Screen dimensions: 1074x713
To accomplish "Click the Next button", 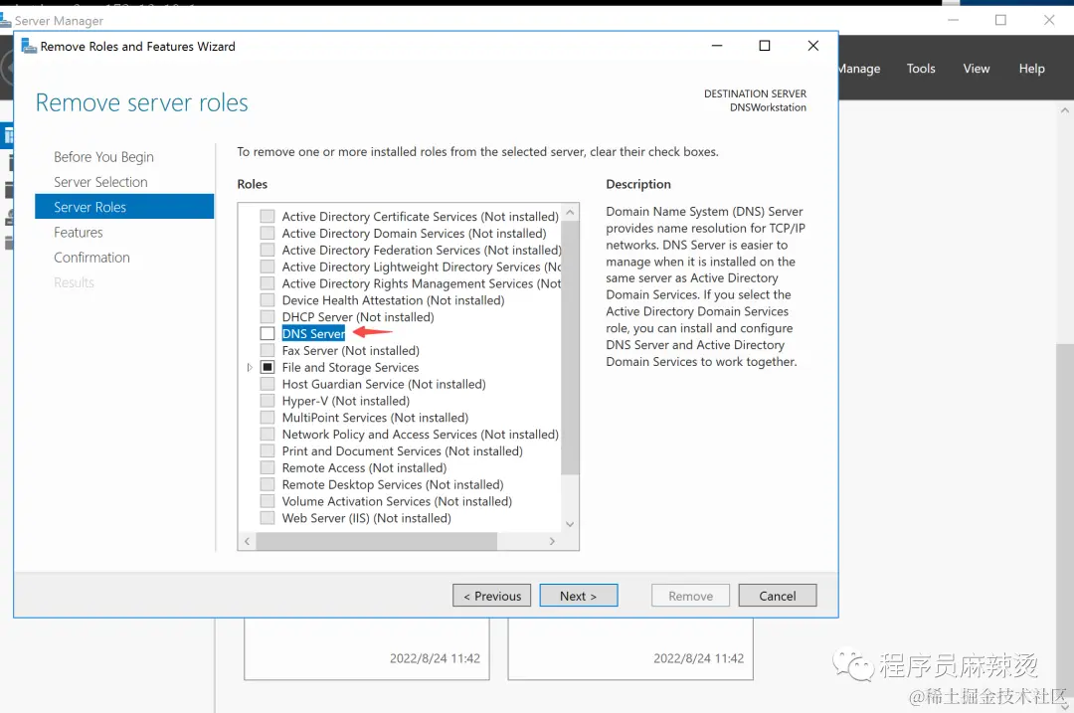I will pos(578,596).
